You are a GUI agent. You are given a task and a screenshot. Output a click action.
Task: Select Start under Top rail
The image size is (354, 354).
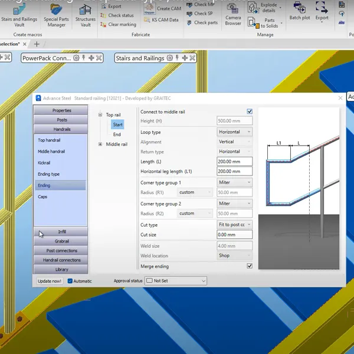click(117, 124)
